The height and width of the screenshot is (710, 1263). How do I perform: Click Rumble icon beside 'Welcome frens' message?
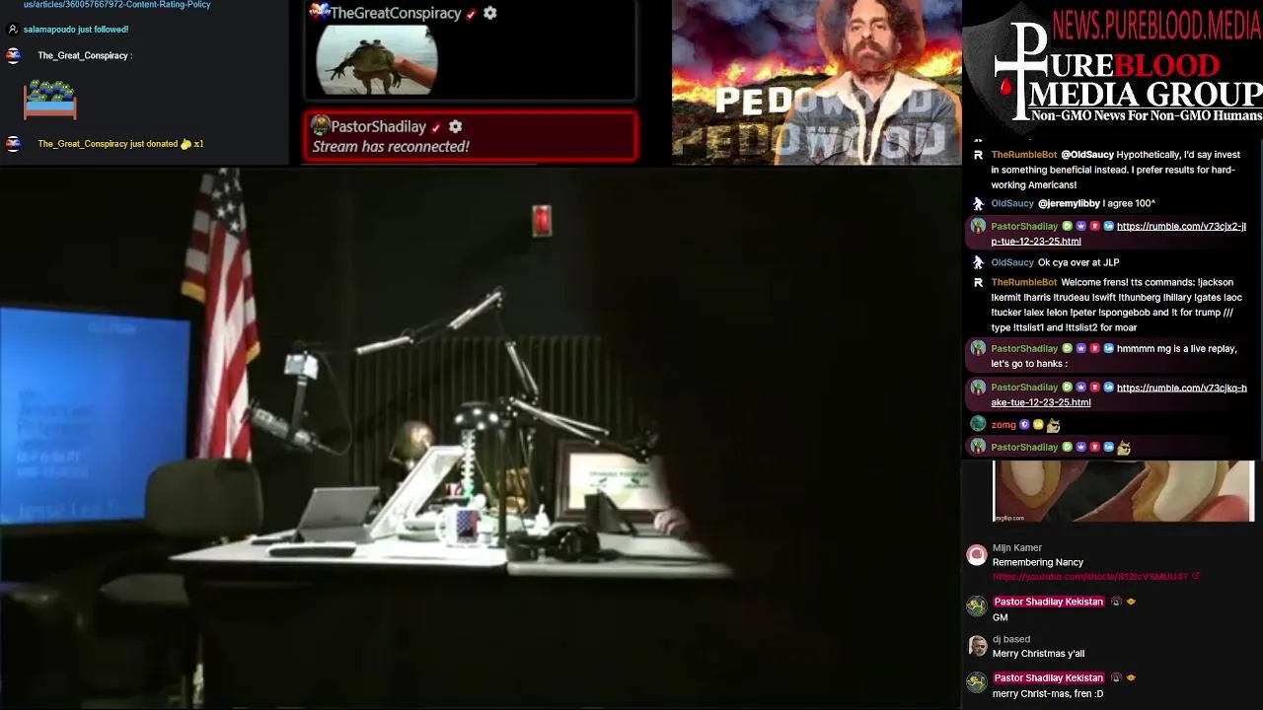pyautogui.click(x=978, y=282)
